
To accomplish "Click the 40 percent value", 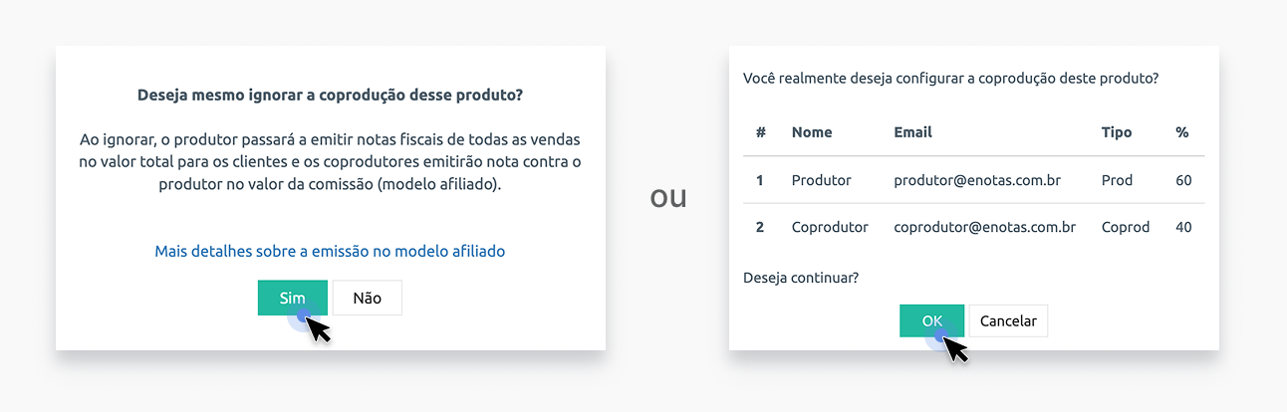I will 1183,227.
